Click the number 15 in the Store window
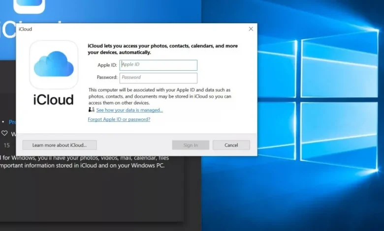 point(6,145)
